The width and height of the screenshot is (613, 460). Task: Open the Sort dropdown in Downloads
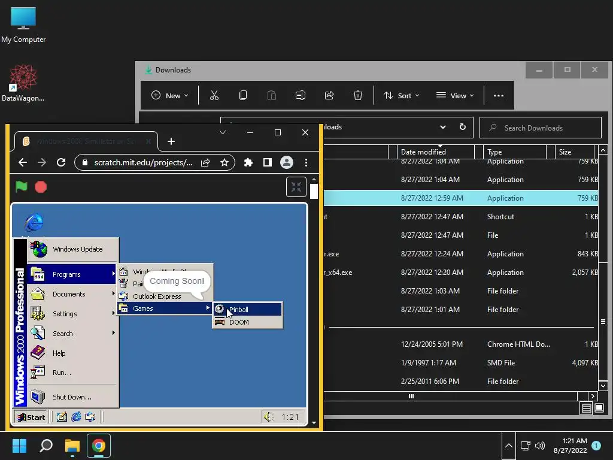(402, 95)
